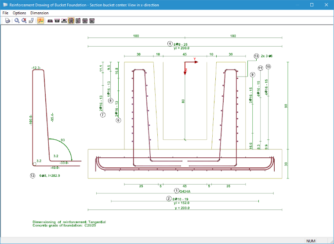Click the 'yl = 200.0' dimension text
334x244 pixels.
(182, 48)
